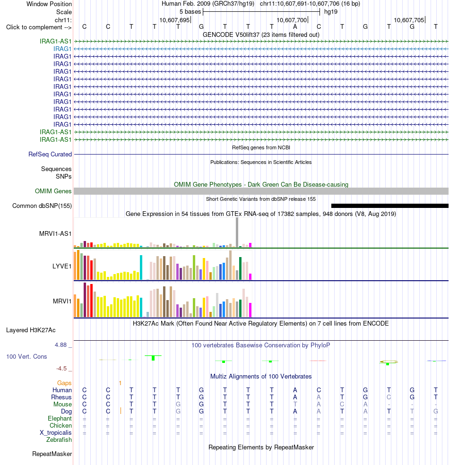Image resolution: width=449 pixels, height=465 pixels.
Task: Click the tall dark-red bar in MRVI1 chart
Action: [x=85, y=300]
